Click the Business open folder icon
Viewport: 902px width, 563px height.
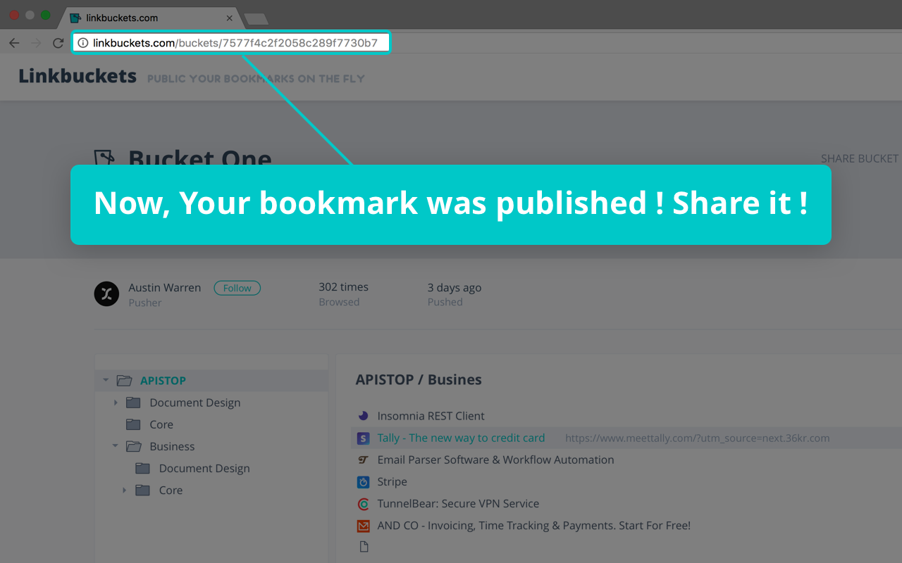134,446
